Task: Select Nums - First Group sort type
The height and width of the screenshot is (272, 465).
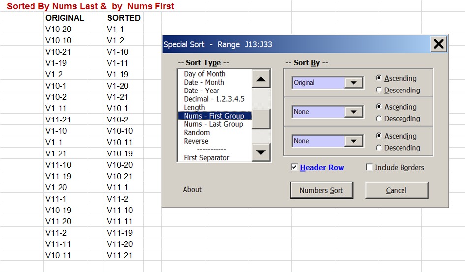Action: point(215,116)
